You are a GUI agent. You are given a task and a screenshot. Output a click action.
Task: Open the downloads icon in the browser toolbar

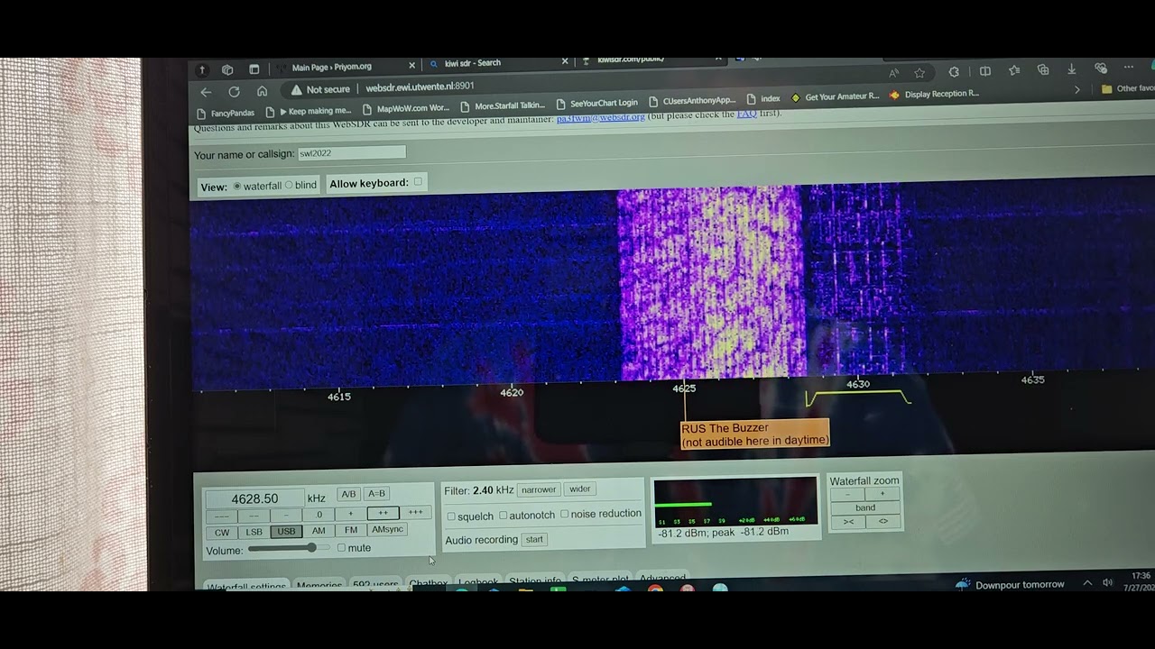pos(1072,69)
